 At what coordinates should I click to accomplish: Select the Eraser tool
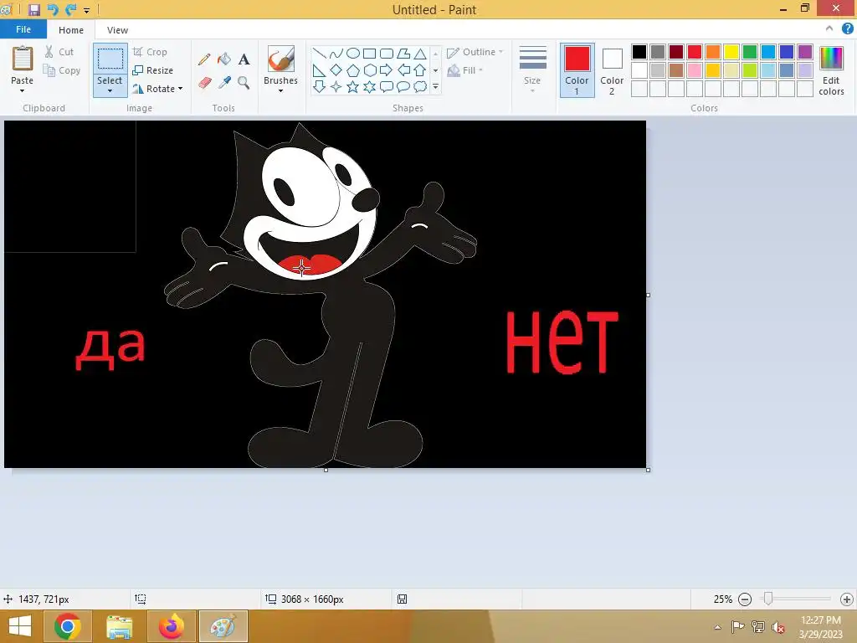204,83
